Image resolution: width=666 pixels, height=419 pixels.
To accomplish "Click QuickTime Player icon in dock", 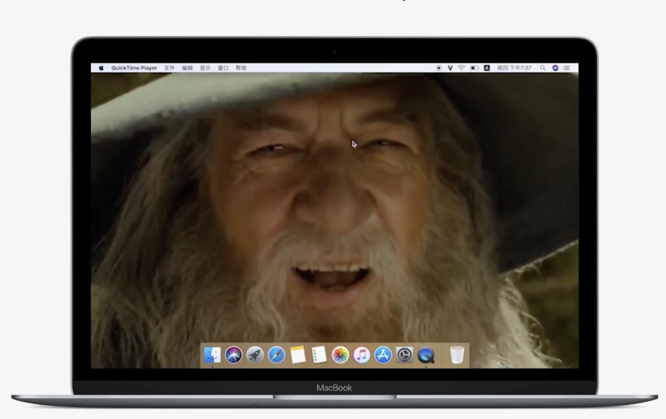I will (426, 355).
